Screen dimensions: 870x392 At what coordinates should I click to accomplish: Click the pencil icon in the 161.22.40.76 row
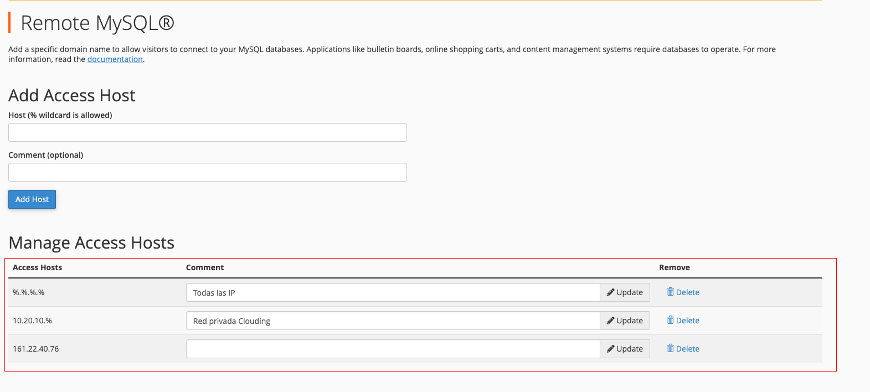tap(610, 349)
